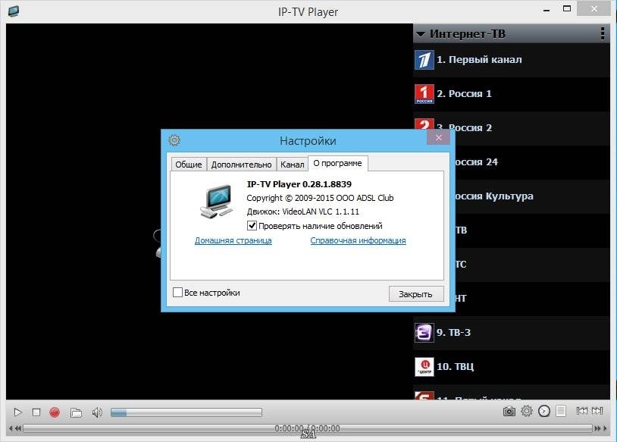Click the playback seek bar
The width and height of the screenshot is (617, 442).
pos(308,428)
